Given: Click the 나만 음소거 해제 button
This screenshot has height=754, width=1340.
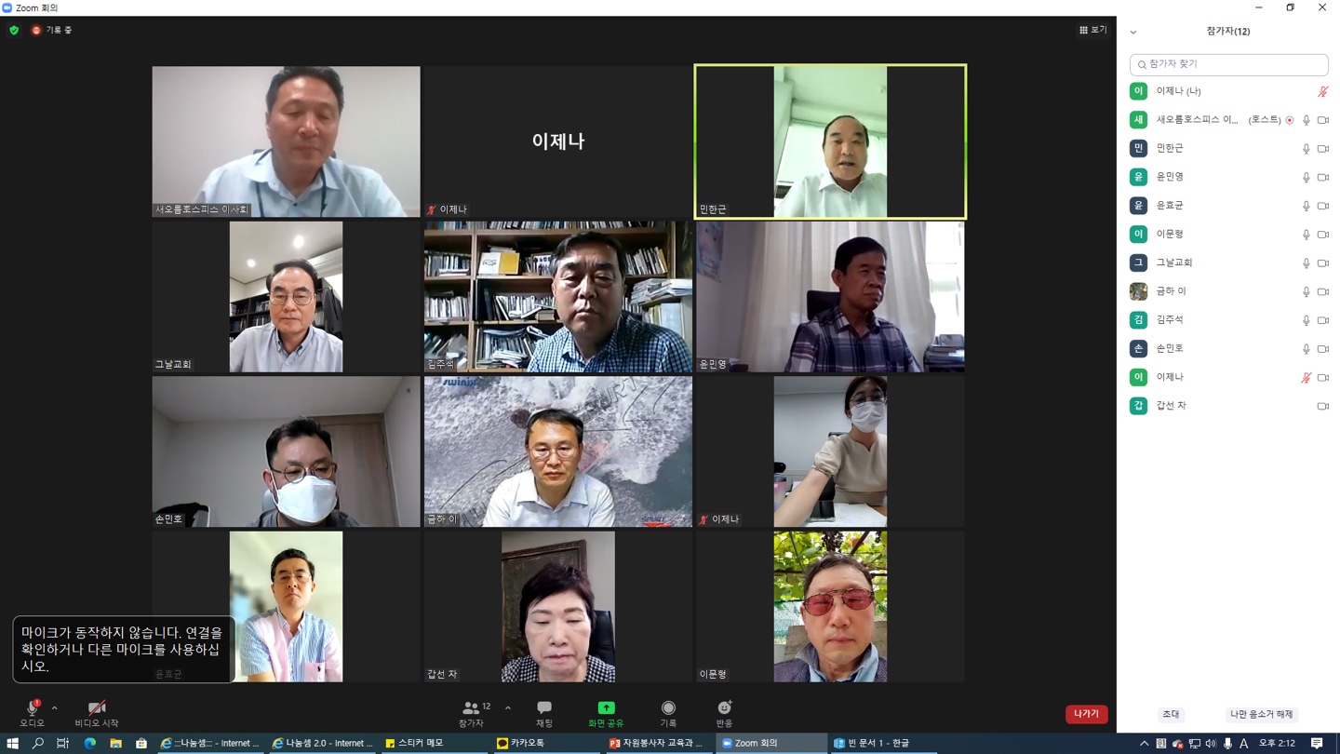Looking at the screenshot, I should pos(1261,714).
